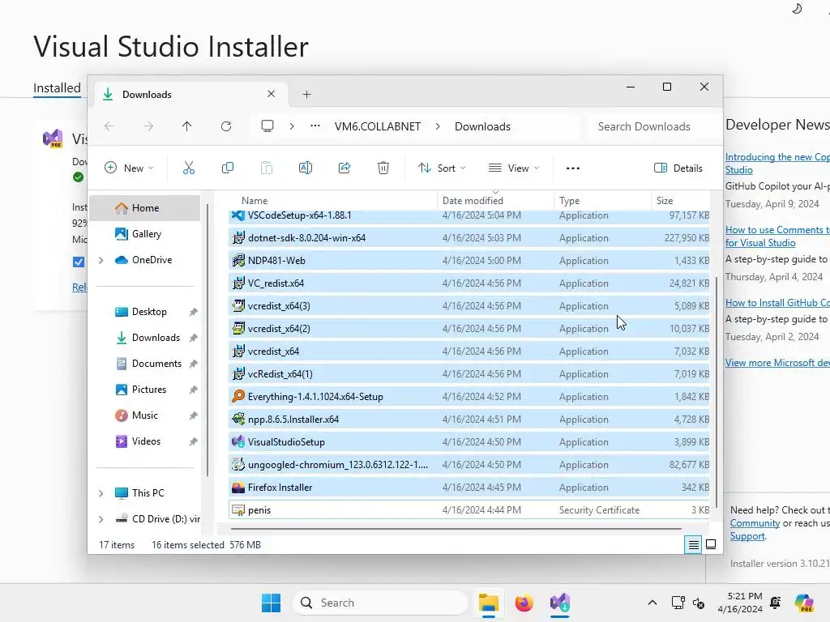Click the Copilot Preview taskbar icon

point(804,603)
